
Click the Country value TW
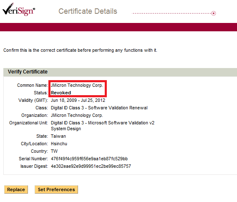[54, 151]
